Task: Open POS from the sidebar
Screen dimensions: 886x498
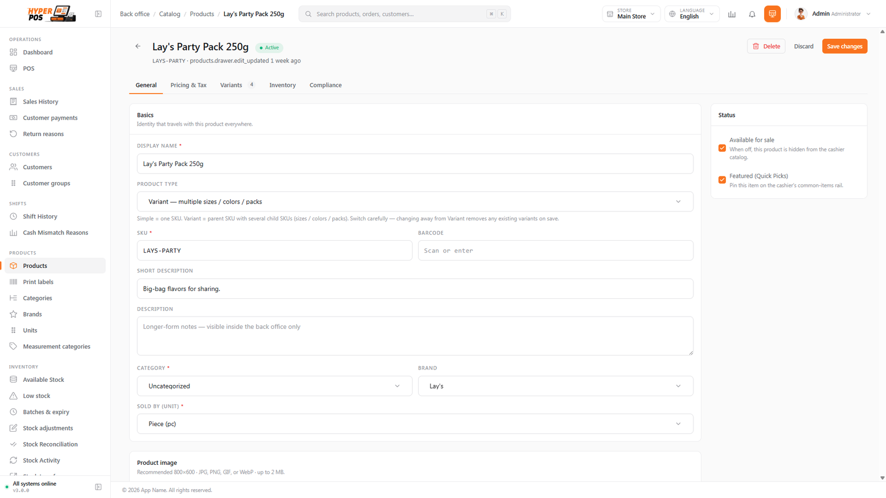Action: (x=29, y=69)
